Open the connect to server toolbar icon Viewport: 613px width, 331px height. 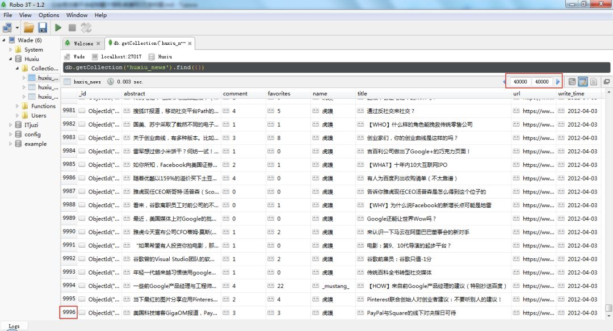(7, 28)
